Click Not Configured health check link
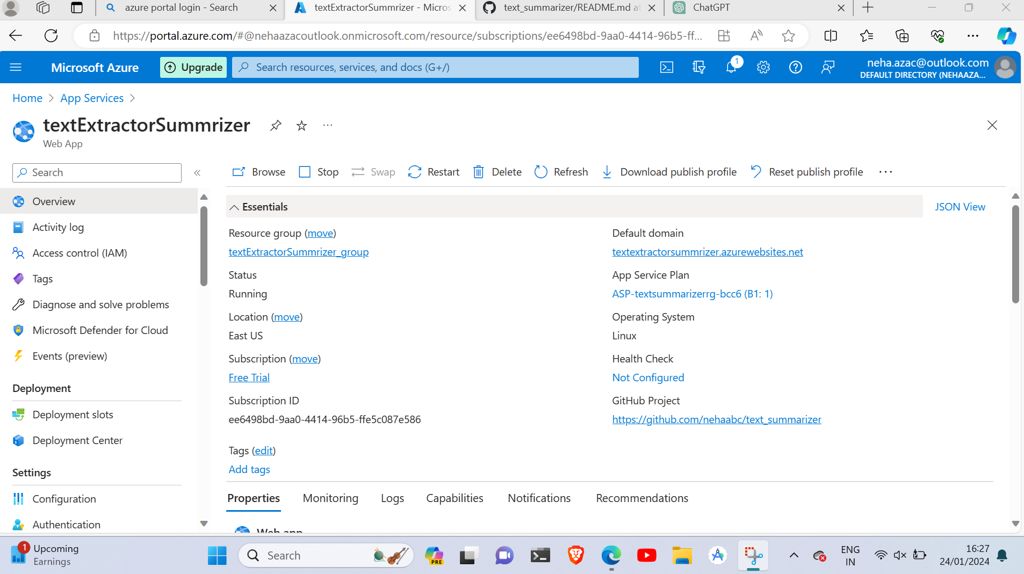Image resolution: width=1024 pixels, height=574 pixels. (648, 377)
